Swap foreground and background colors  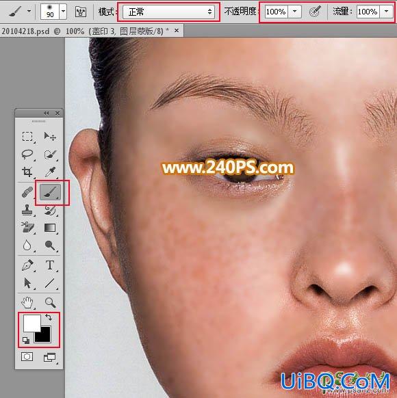click(49, 317)
